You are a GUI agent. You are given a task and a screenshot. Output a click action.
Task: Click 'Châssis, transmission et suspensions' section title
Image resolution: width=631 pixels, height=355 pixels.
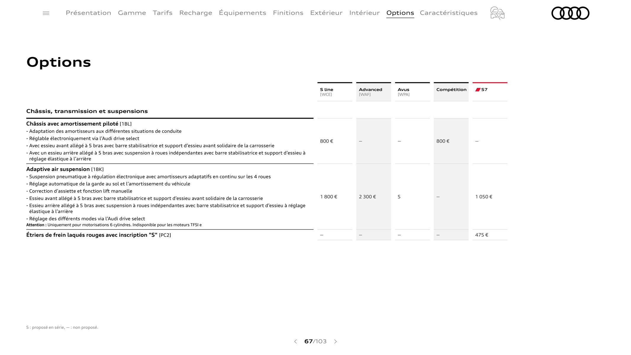pyautogui.click(x=87, y=111)
